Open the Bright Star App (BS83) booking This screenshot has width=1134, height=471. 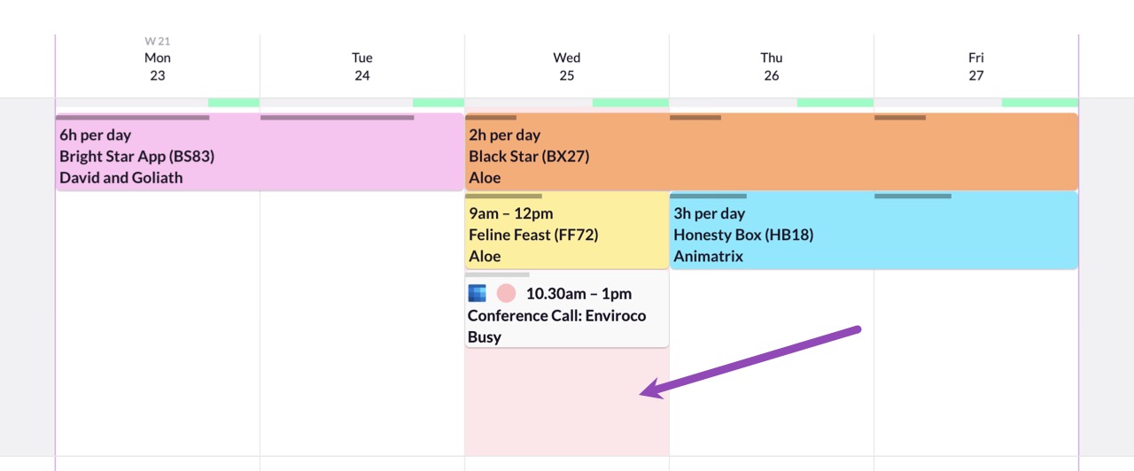[260, 152]
